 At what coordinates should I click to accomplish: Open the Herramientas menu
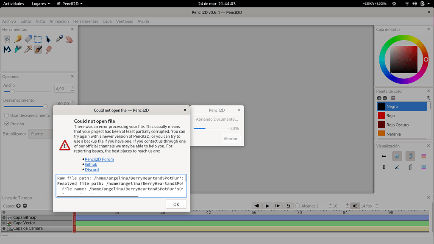coord(86,21)
